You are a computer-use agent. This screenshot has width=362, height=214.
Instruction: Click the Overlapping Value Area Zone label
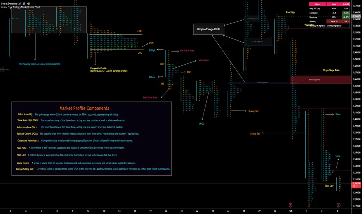click(x=40, y=64)
